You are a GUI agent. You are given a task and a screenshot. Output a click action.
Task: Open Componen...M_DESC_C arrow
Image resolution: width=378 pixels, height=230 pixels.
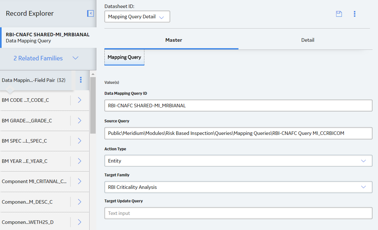click(80, 202)
